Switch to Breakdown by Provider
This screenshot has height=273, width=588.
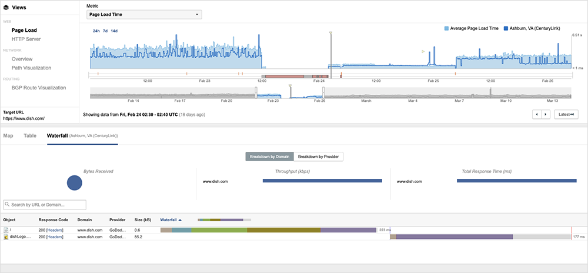tap(318, 157)
